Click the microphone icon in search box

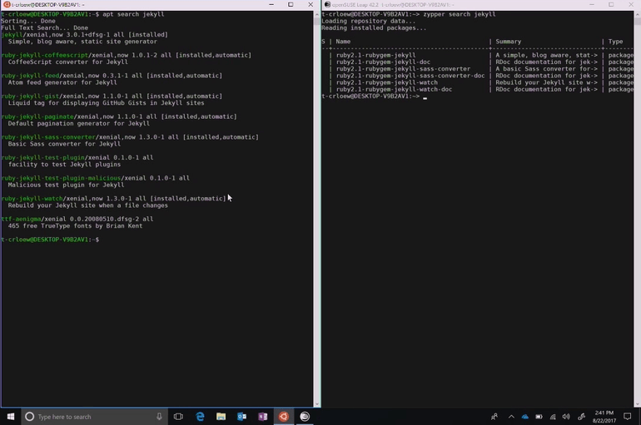coord(159,416)
